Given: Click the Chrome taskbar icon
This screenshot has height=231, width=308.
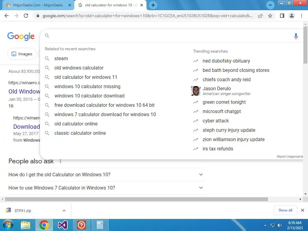Looking at the screenshot, I should click(44, 225).
